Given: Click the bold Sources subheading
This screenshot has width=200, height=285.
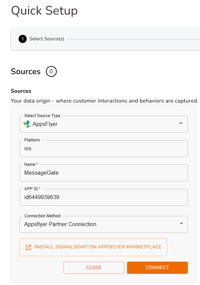Looking at the screenshot, I should click(21, 91).
